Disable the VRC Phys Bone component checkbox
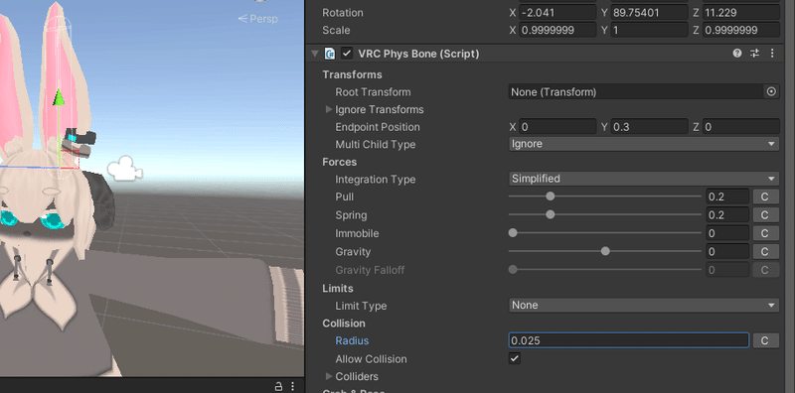Screen dimensions: 795x393 [x=347, y=54]
